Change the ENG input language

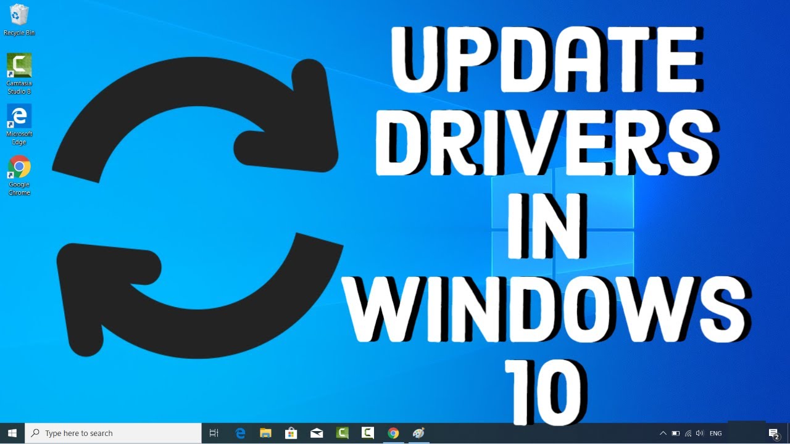coord(716,434)
